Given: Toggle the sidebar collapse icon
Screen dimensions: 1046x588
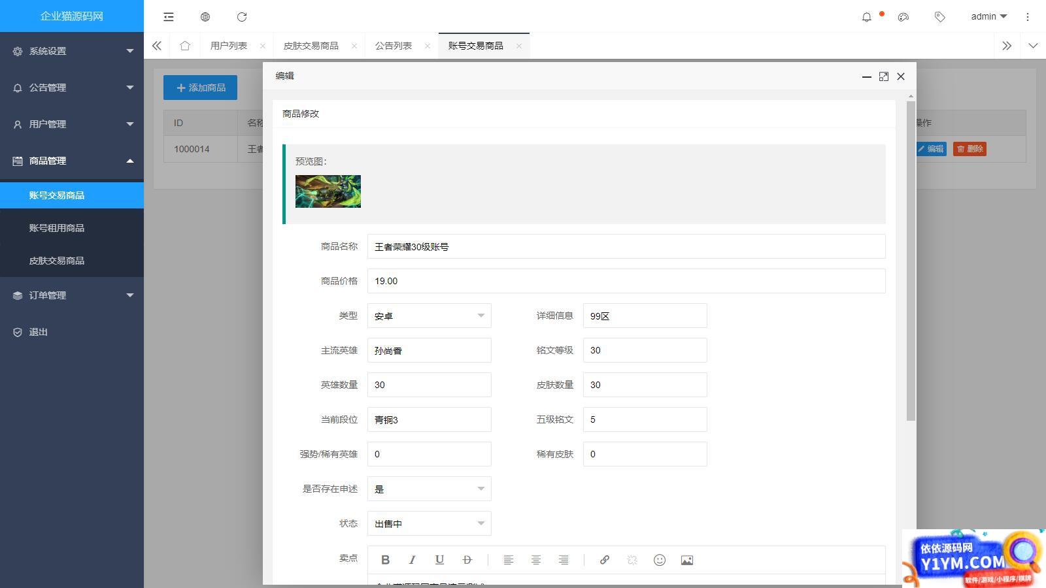Looking at the screenshot, I should pos(169,17).
